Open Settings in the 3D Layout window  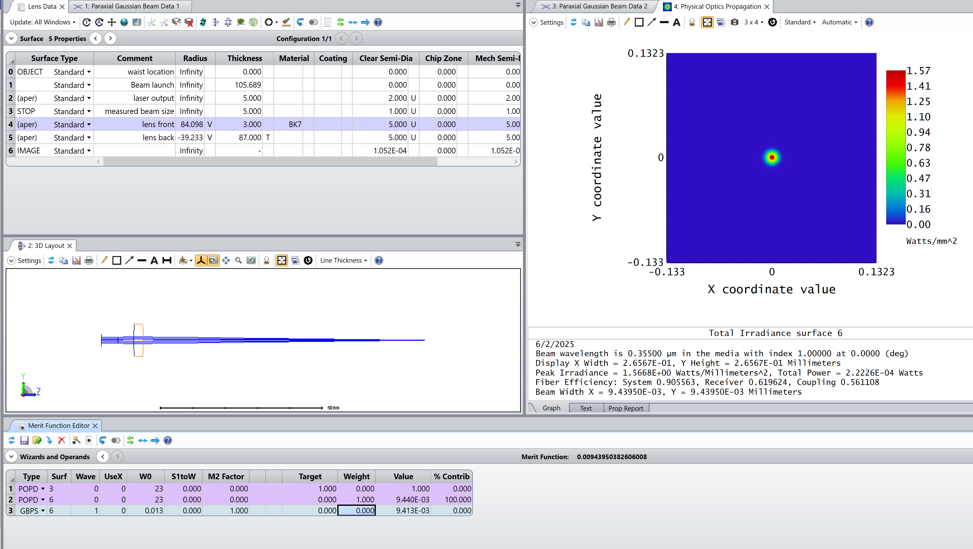click(24, 260)
